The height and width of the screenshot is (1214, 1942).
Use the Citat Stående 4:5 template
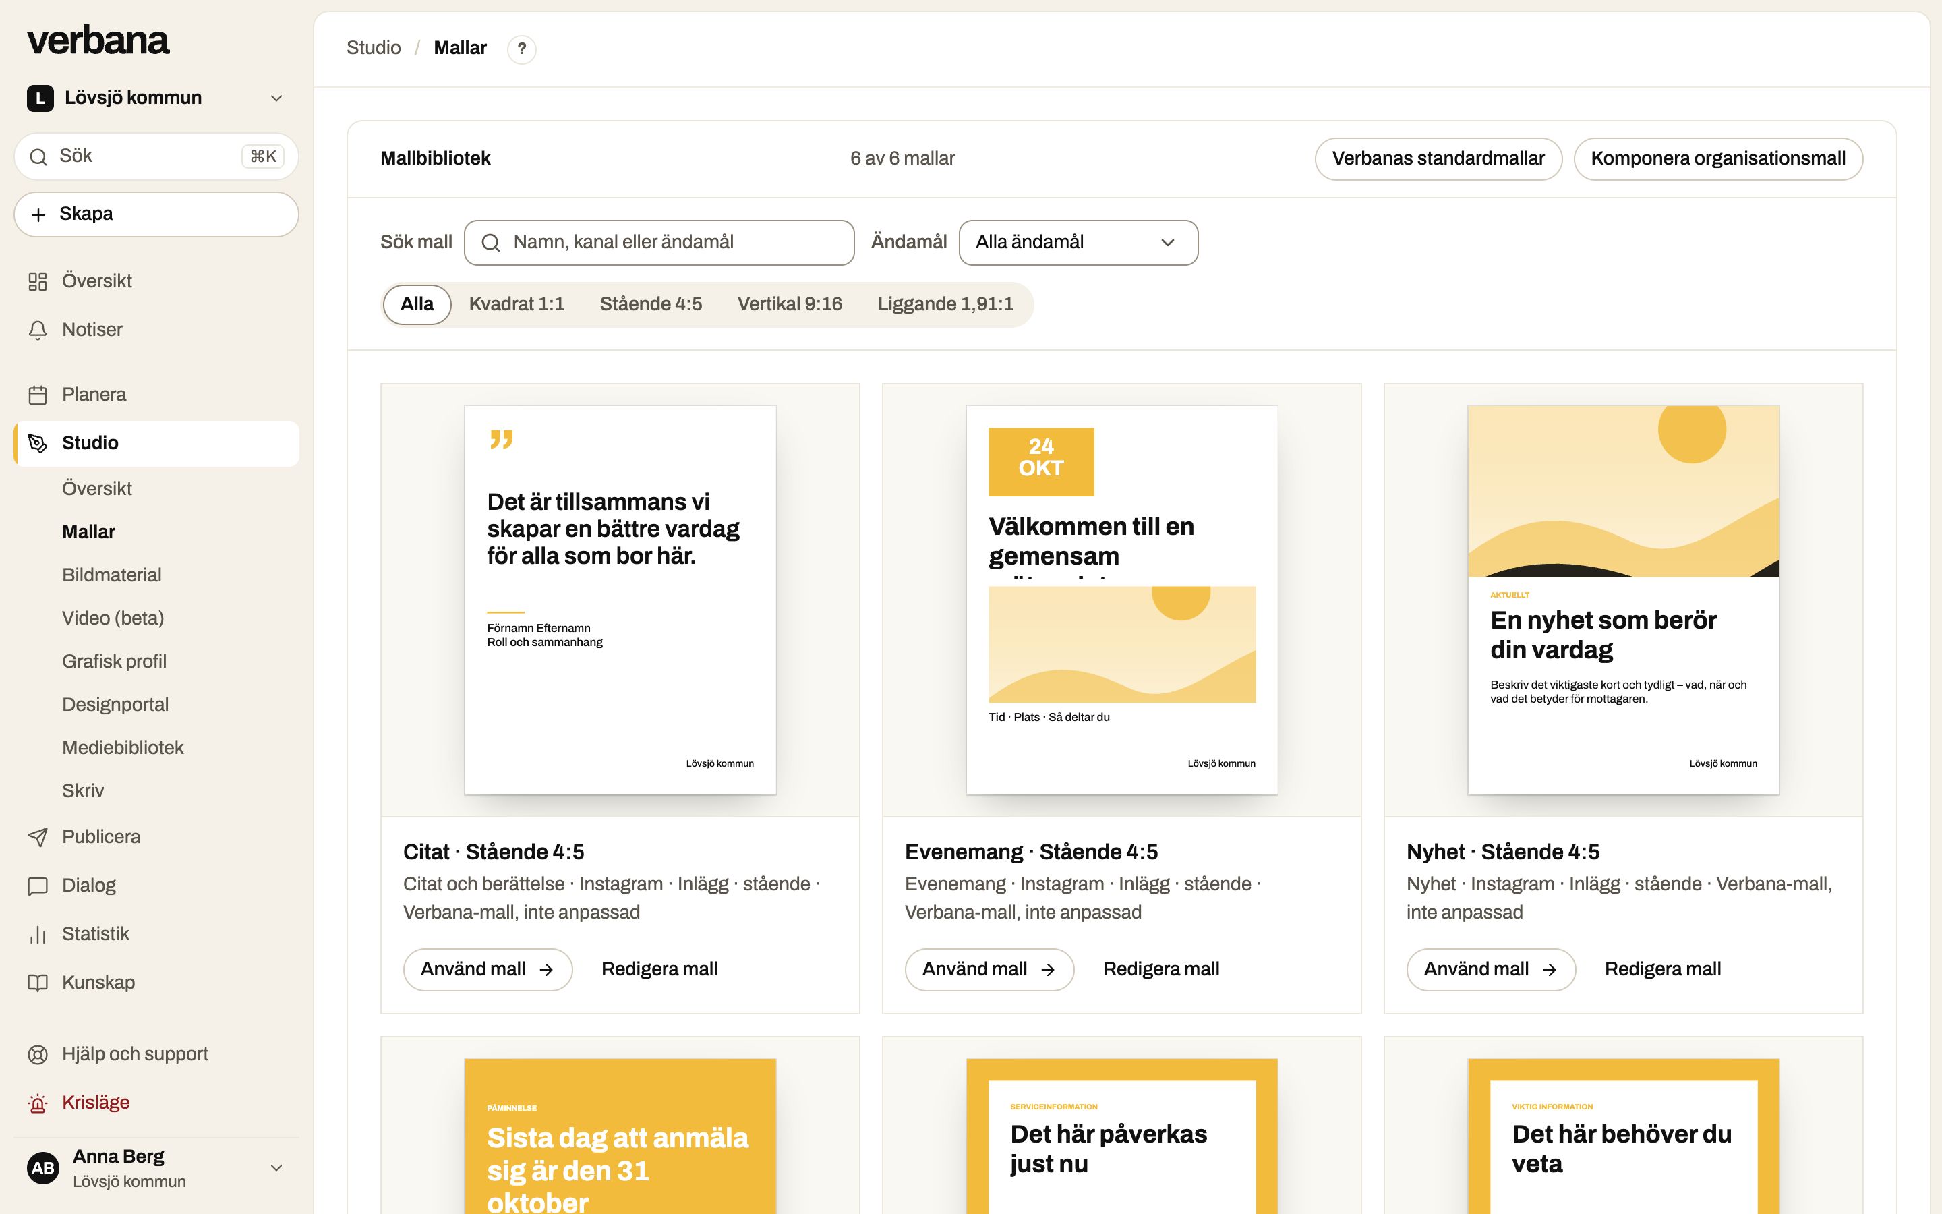click(487, 970)
